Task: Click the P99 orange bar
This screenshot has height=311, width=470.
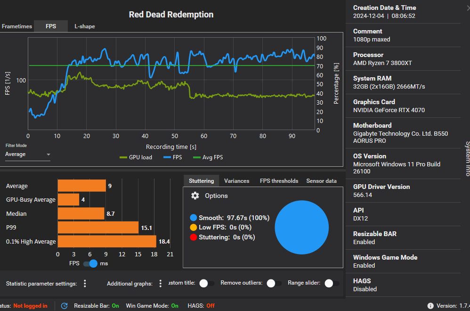Action: tap(98, 228)
